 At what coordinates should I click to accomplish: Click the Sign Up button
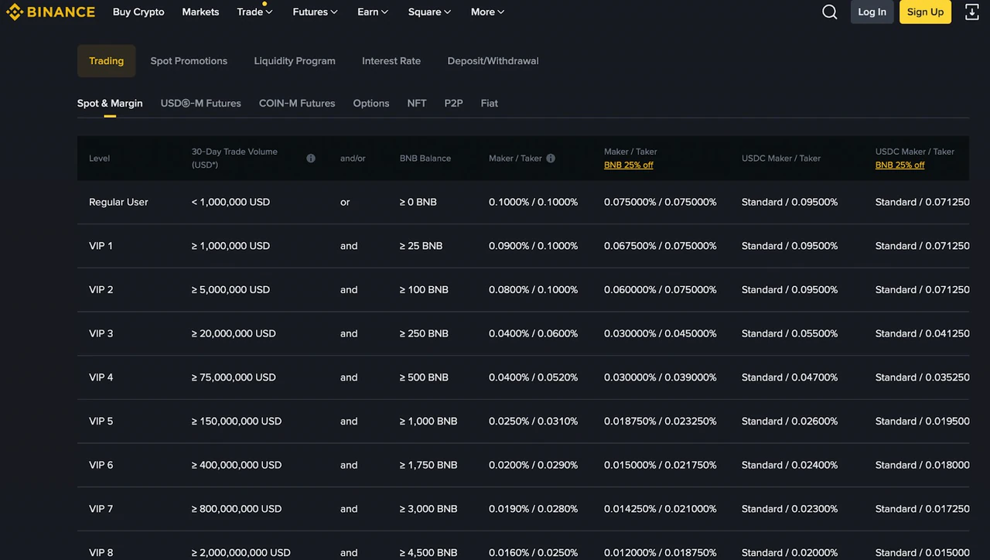pos(925,12)
